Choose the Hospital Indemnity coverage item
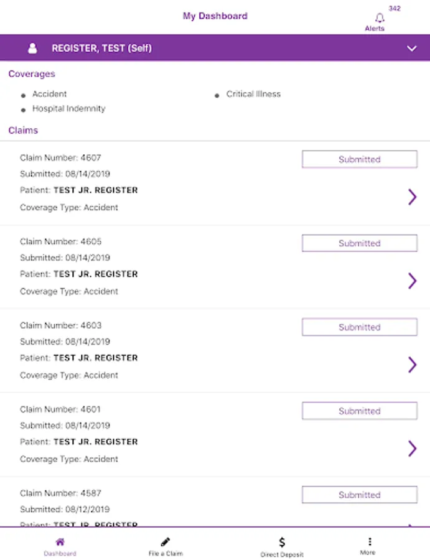The image size is (430, 560). [68, 109]
